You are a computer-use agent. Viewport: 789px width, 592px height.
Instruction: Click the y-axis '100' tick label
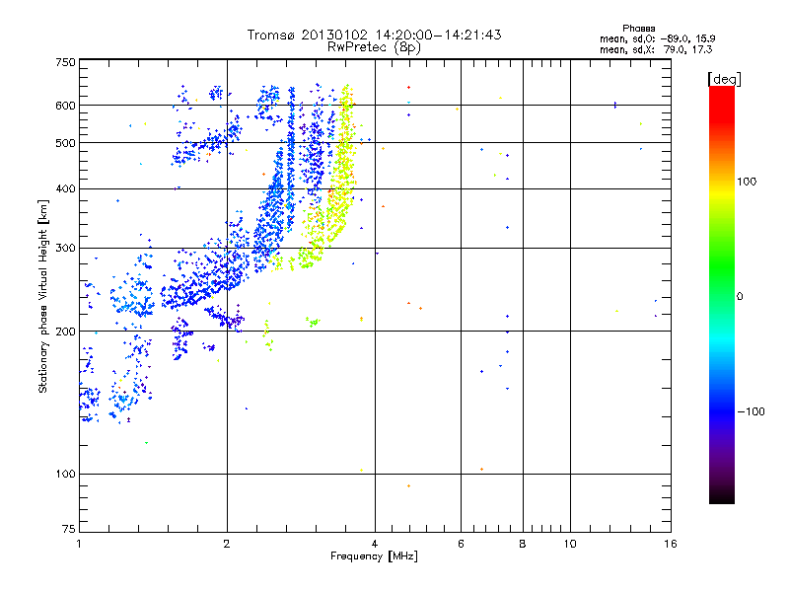pos(65,475)
